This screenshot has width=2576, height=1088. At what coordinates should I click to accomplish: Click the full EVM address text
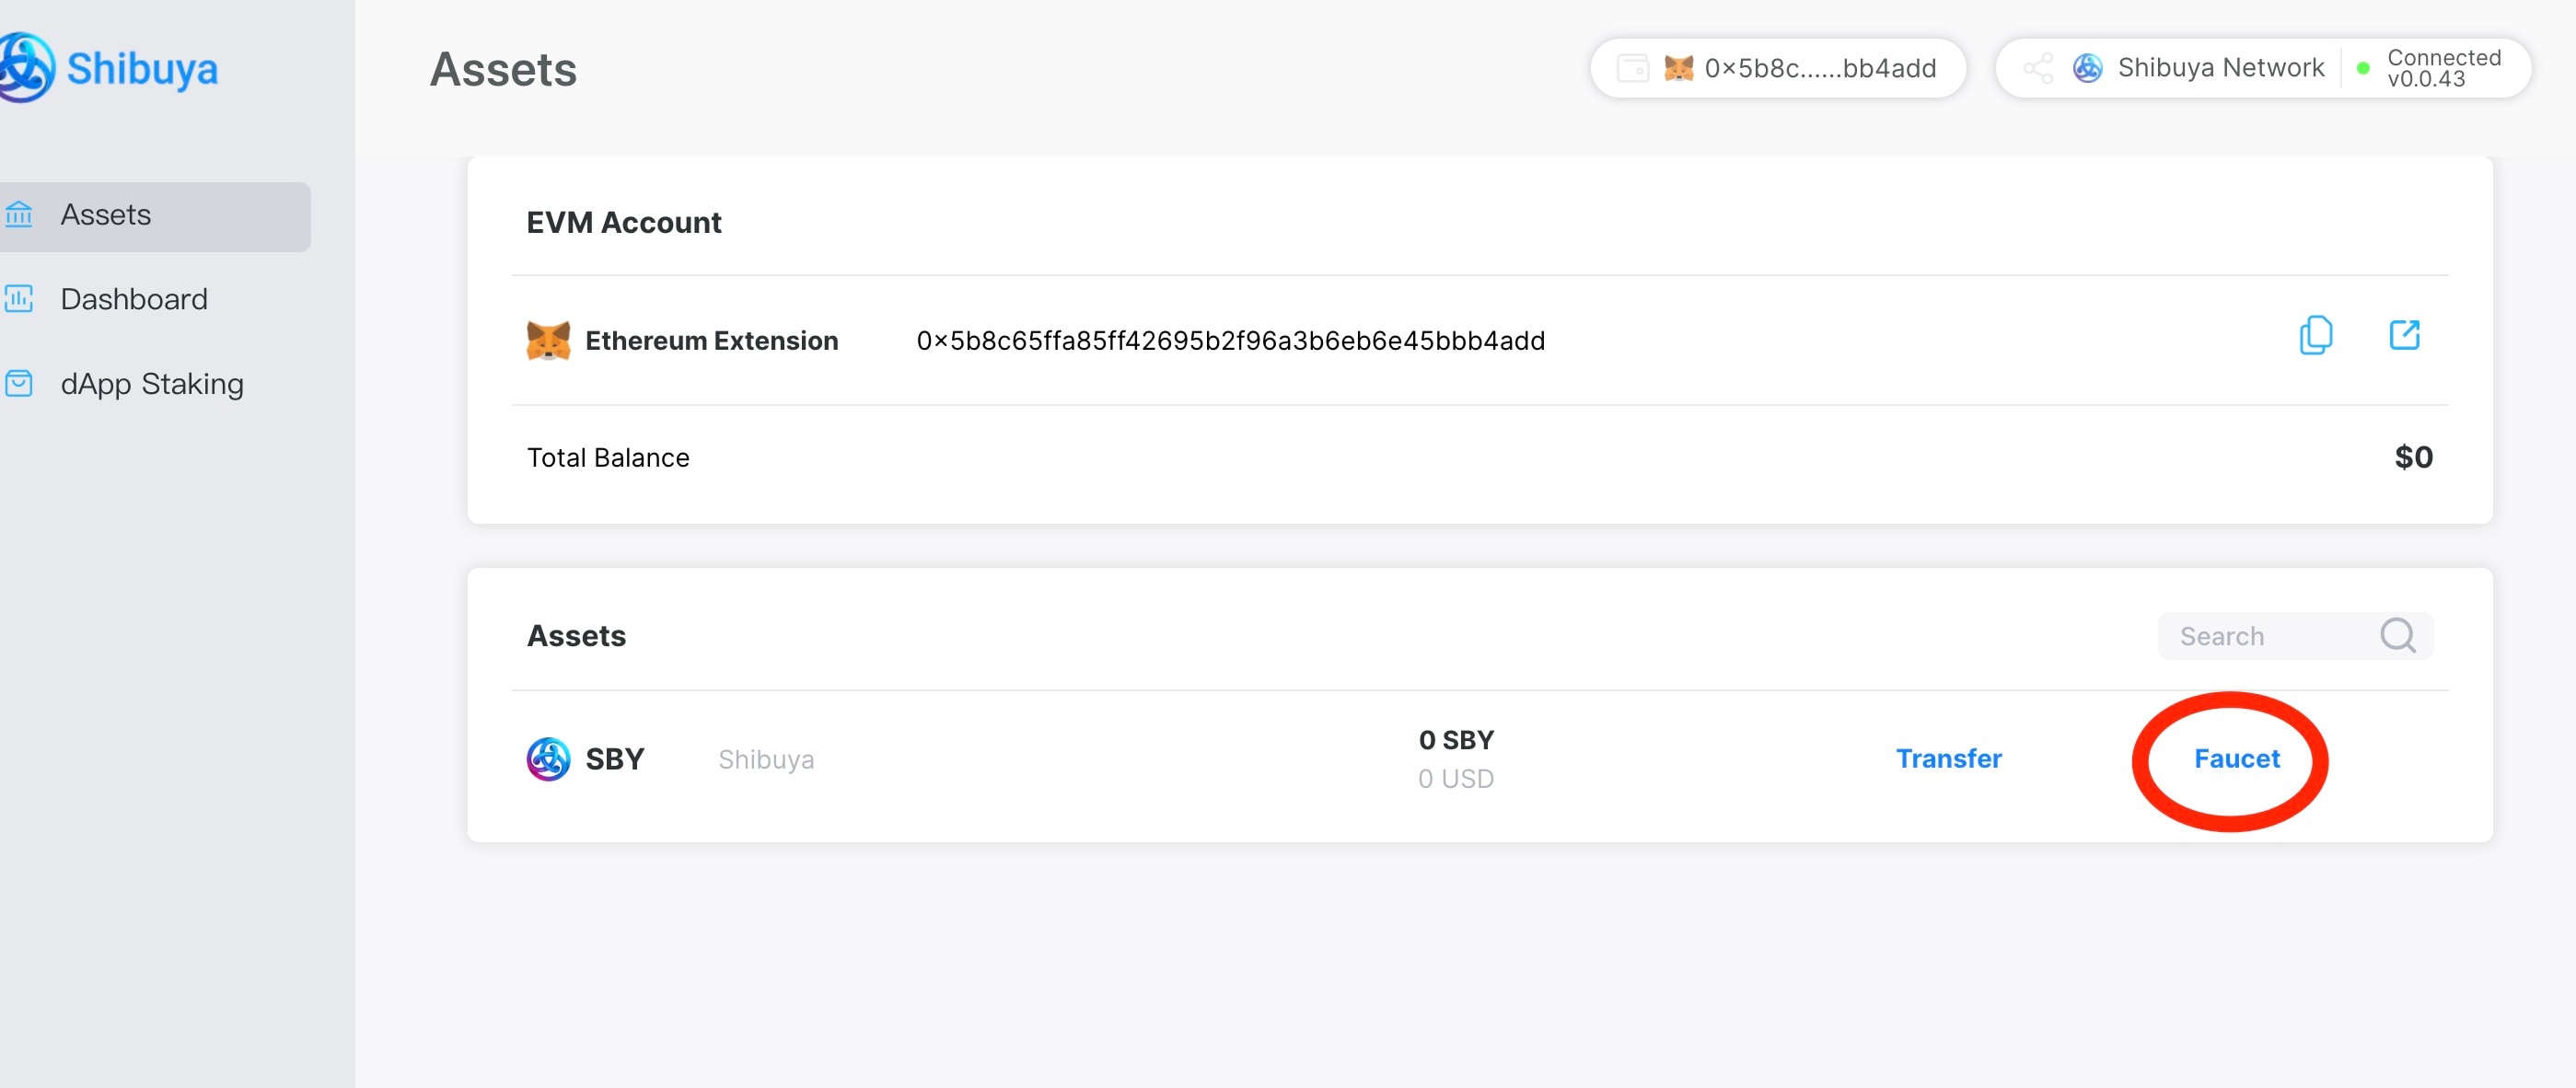click(x=1230, y=341)
